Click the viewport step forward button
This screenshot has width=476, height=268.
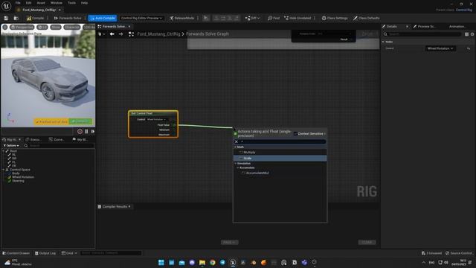pyautogui.click(x=92, y=131)
